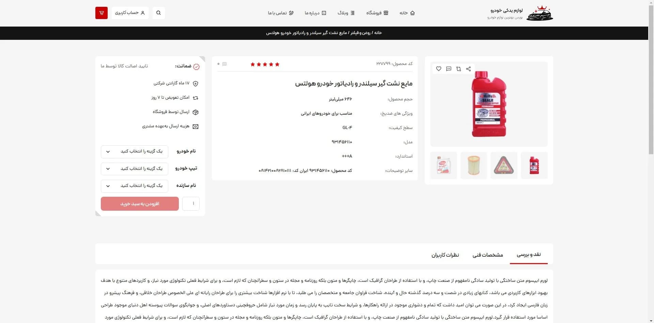Click the share icon on product image
Viewport: 654px width, 323px height.
[x=468, y=69]
